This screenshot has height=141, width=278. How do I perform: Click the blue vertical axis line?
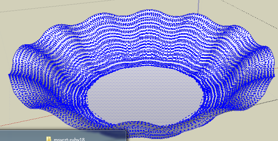(199, 6)
